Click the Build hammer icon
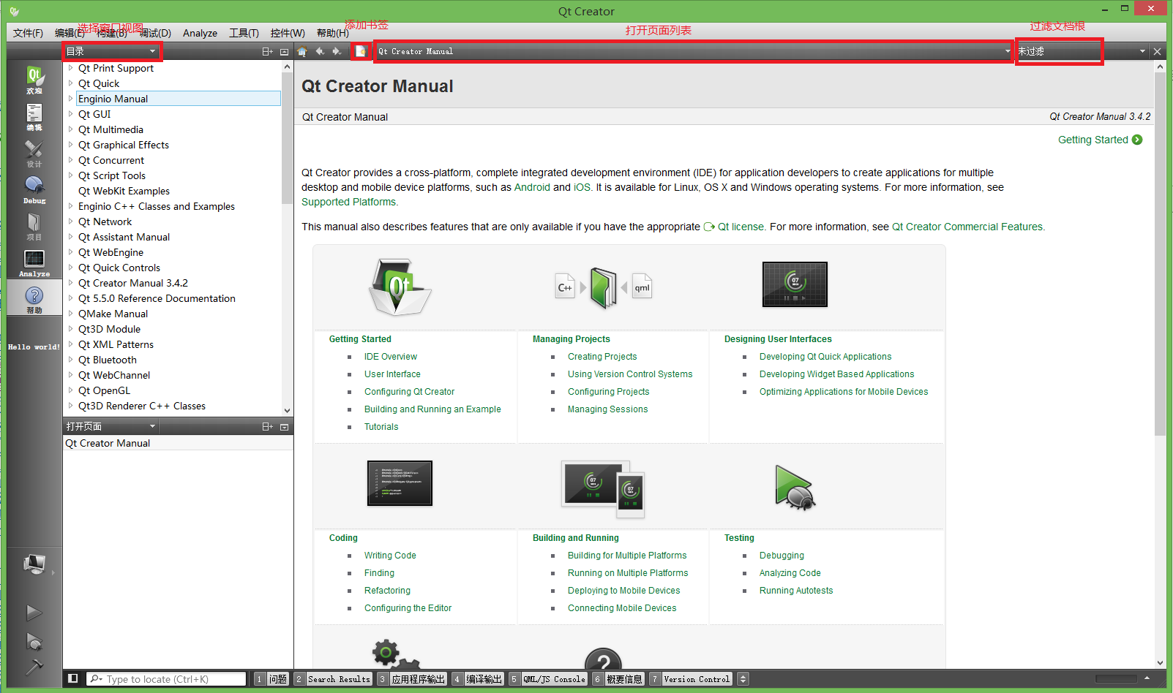1173x693 pixels. 34,667
